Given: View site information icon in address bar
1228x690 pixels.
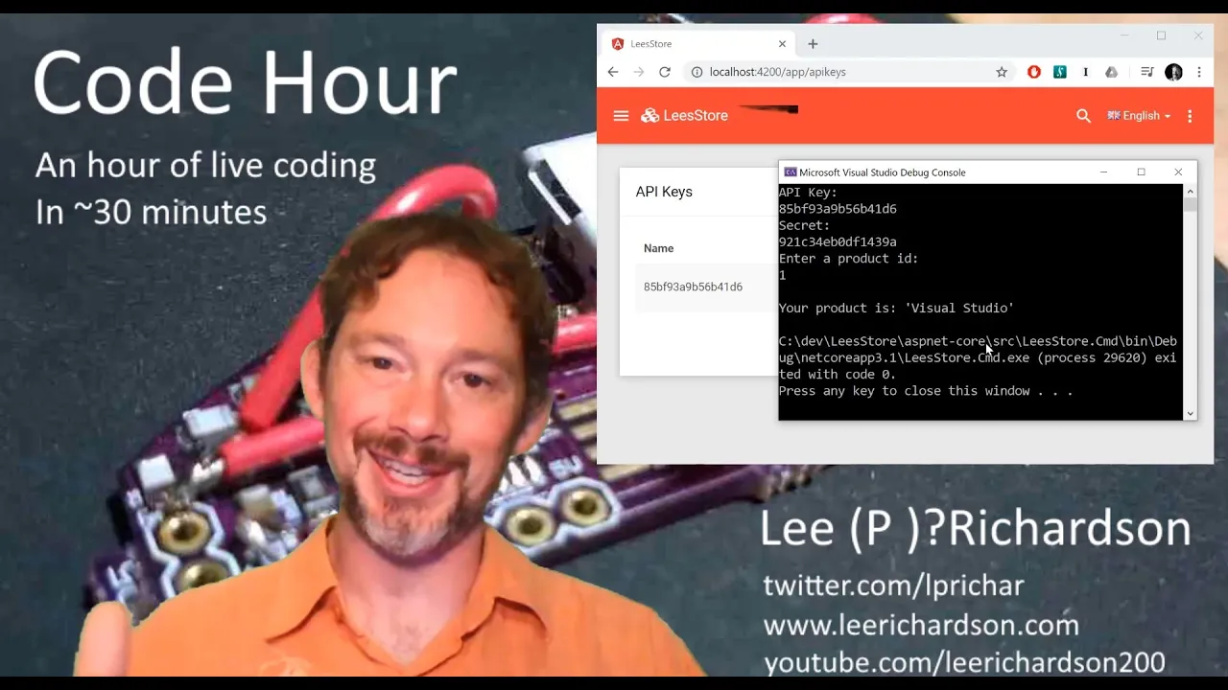Looking at the screenshot, I should coord(697,72).
